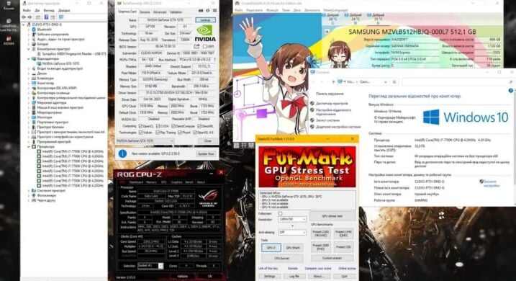Click GPU Shark tool button in FurMark
This screenshot has height=281, width=516.
tap(293, 247)
